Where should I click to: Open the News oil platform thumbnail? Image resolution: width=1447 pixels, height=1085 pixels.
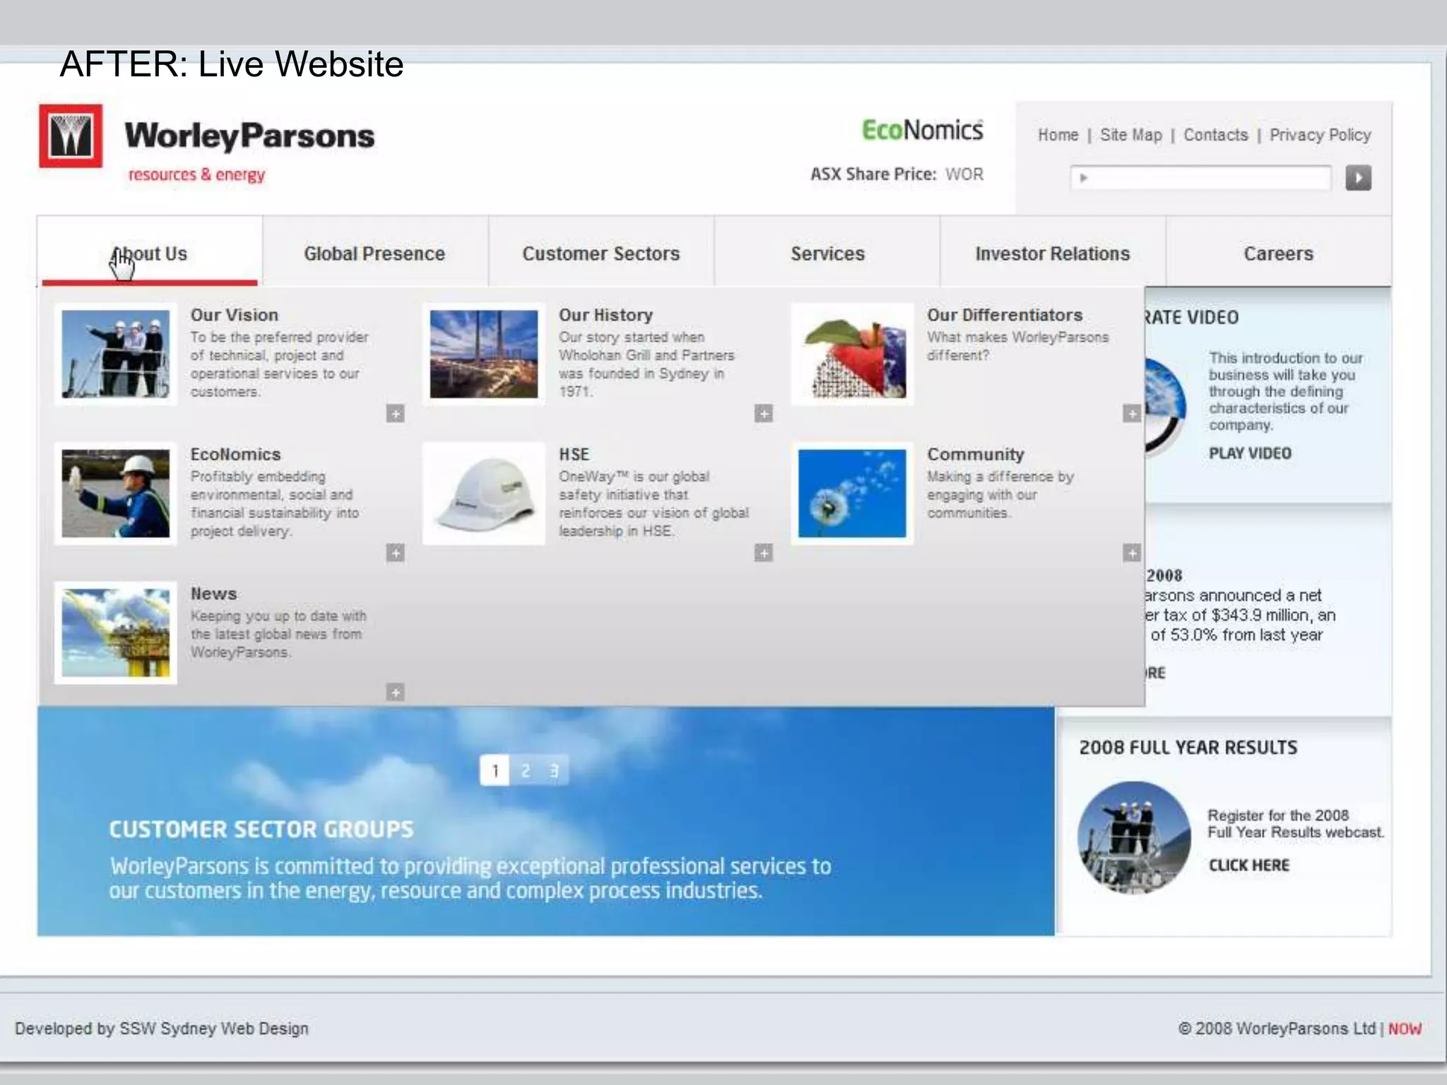click(x=116, y=632)
